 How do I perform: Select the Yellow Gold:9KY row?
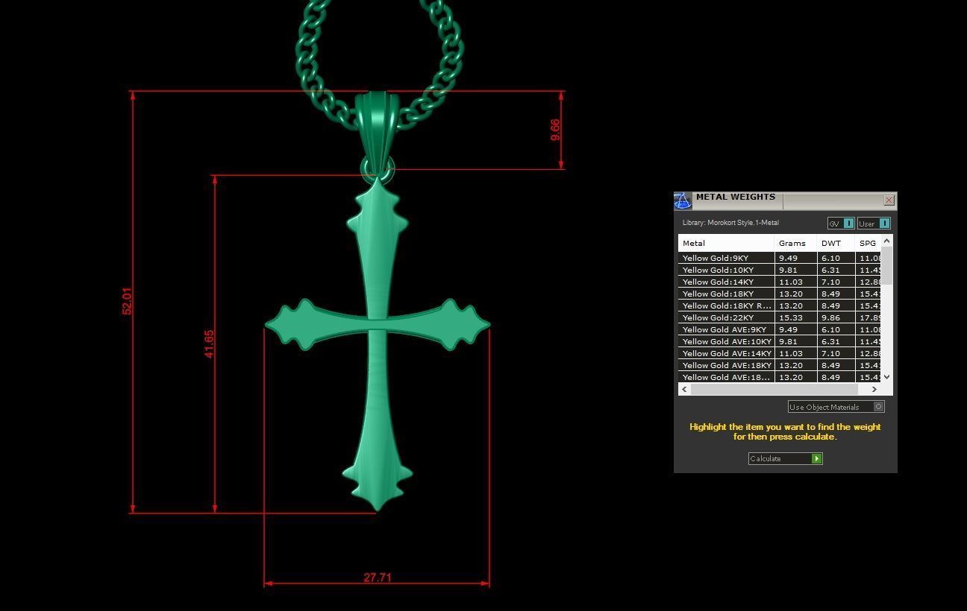(x=780, y=258)
